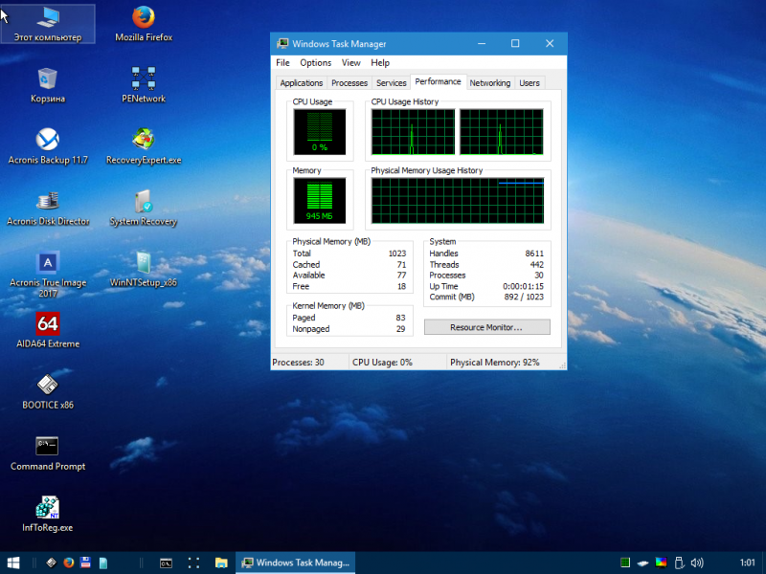
Task: Click the Physical Memory Total value 1023
Action: click(x=397, y=254)
